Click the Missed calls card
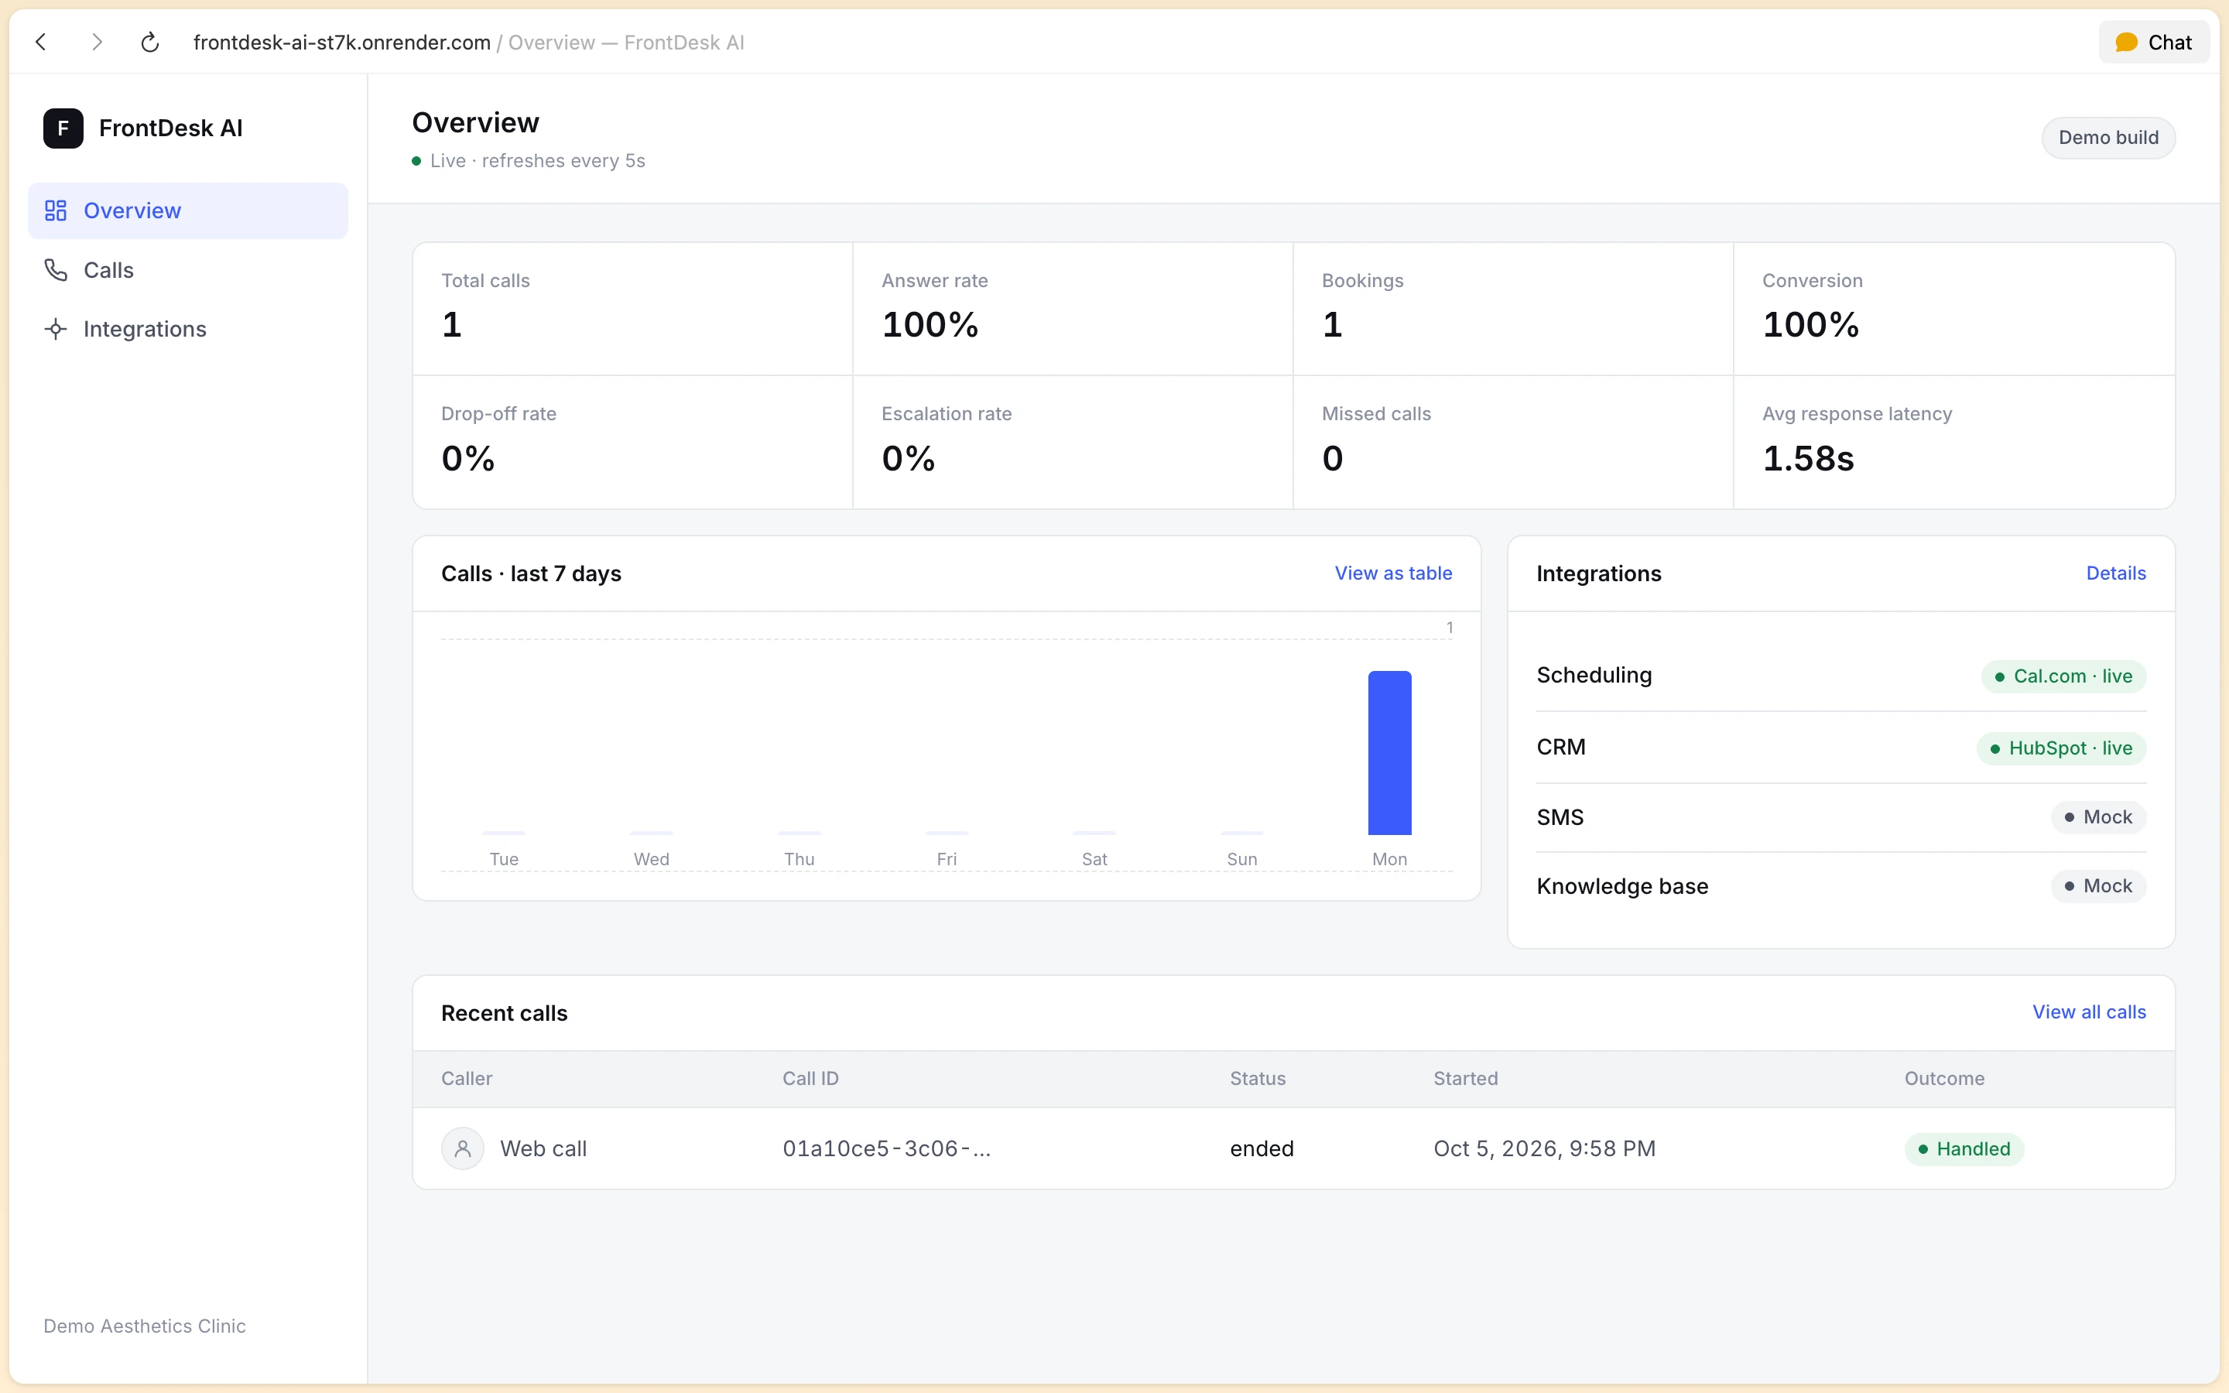 pyautogui.click(x=1513, y=442)
